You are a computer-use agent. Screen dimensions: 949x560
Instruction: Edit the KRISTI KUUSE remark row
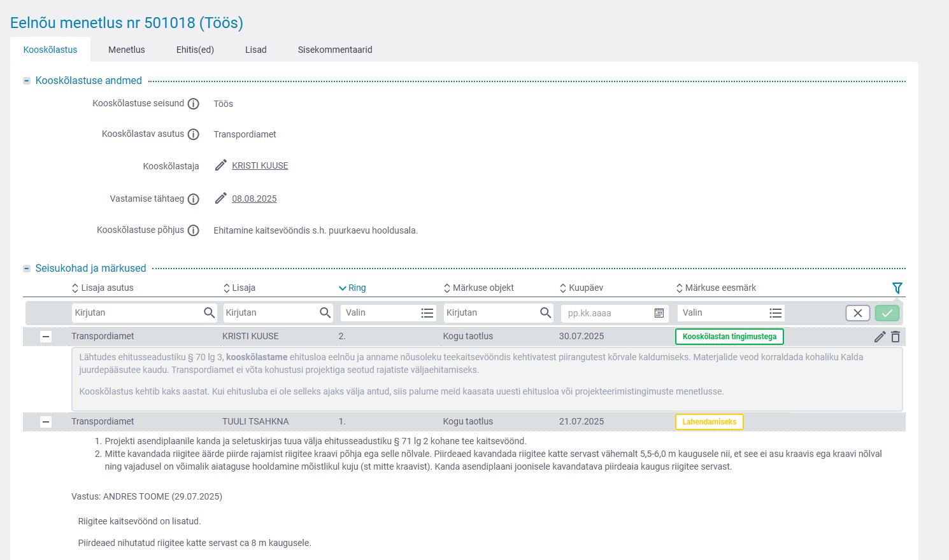click(880, 337)
